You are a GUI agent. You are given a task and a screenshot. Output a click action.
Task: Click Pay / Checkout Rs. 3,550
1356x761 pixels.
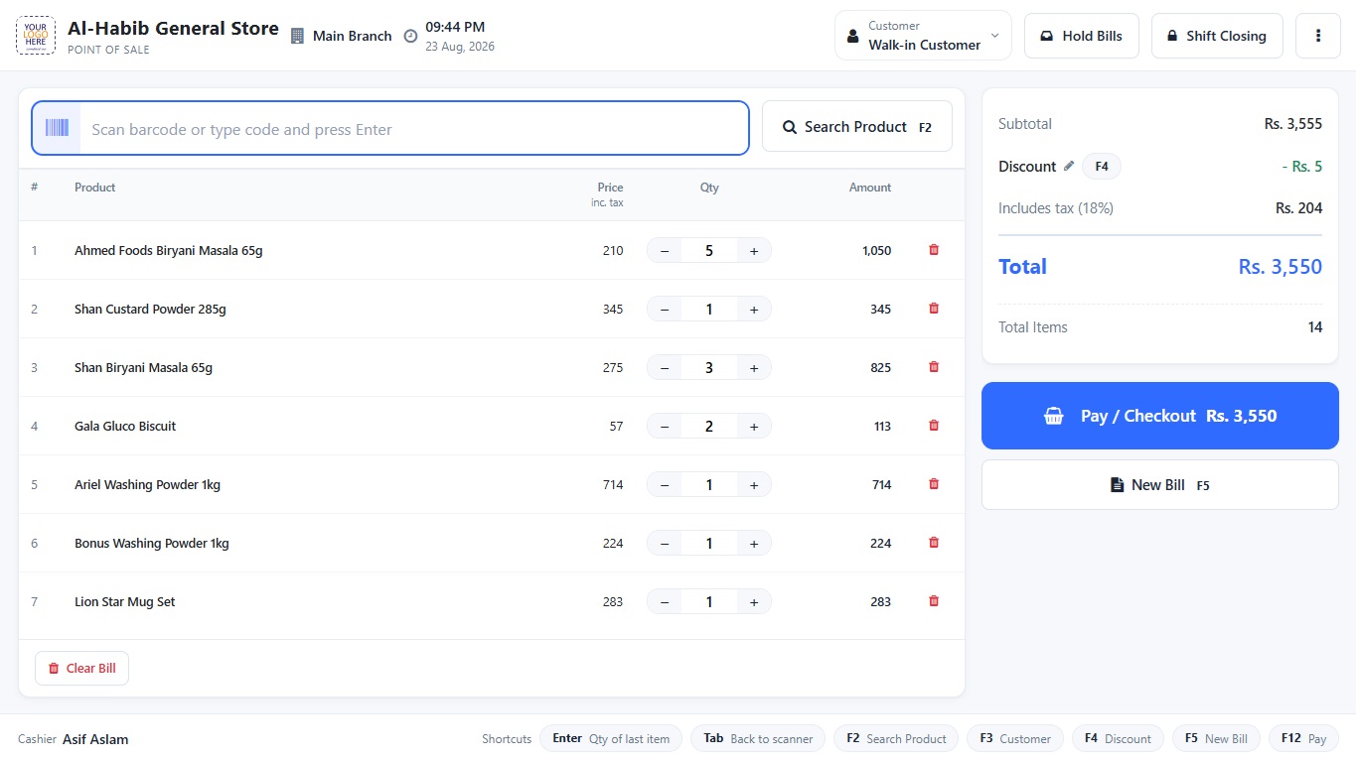(x=1160, y=416)
